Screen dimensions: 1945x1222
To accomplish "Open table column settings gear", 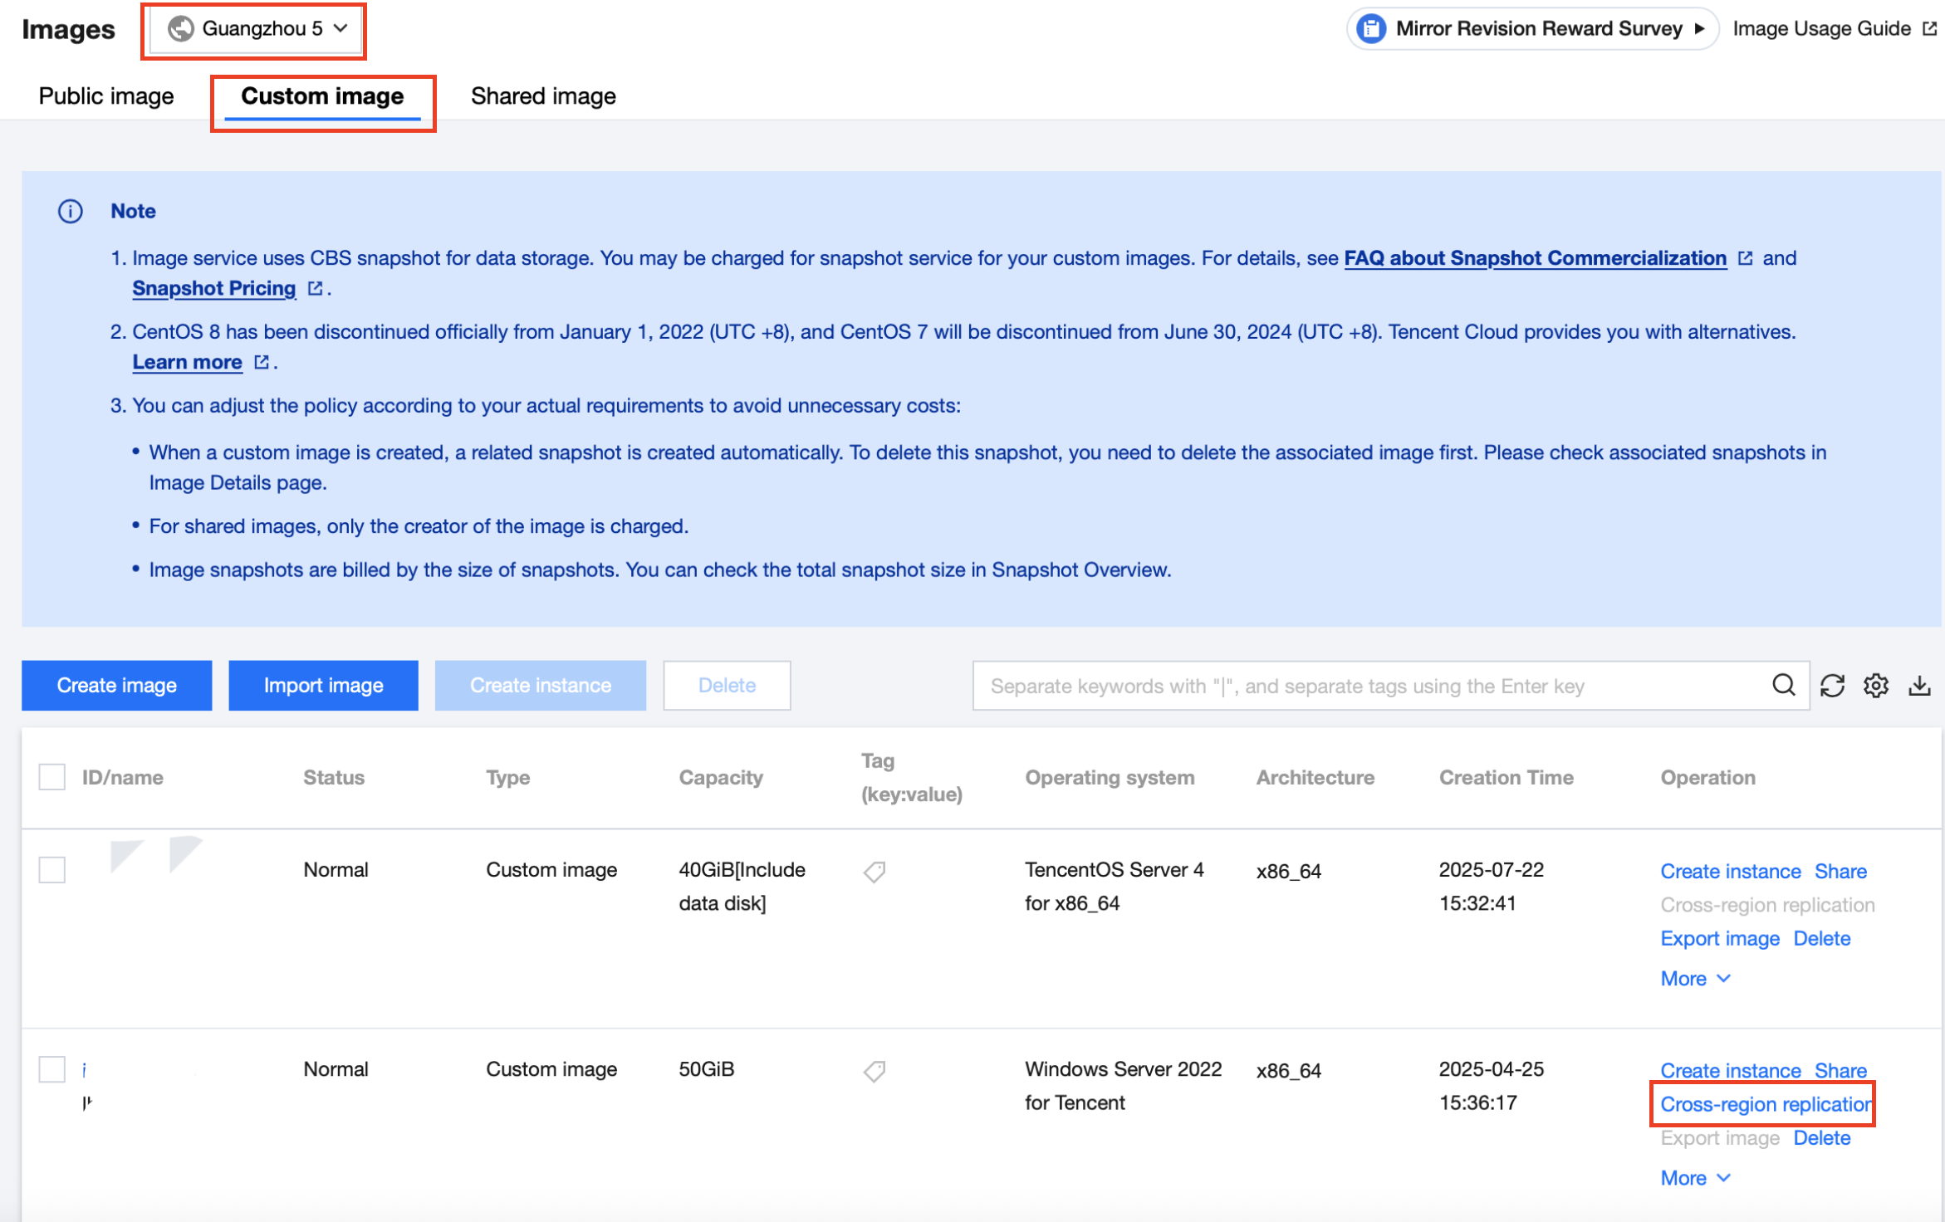I will [1876, 686].
